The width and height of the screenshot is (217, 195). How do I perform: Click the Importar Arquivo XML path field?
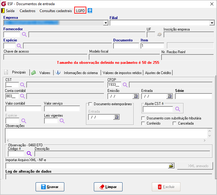pyautogui.click(x=87, y=166)
